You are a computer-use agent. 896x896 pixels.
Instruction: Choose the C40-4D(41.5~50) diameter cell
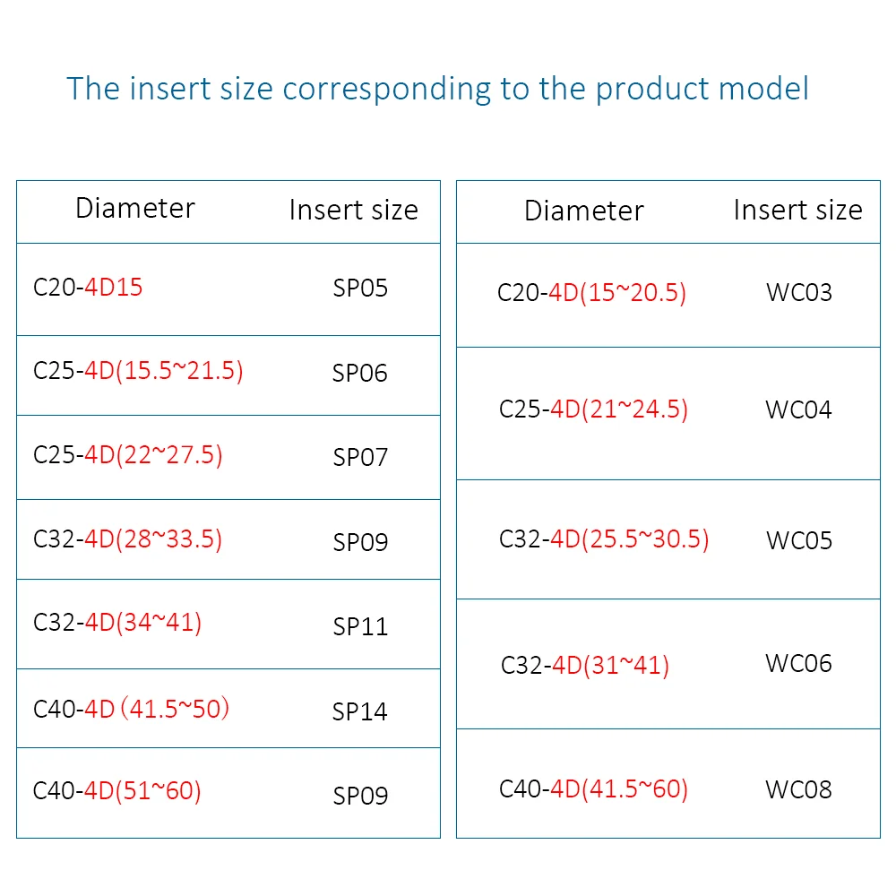(131, 709)
